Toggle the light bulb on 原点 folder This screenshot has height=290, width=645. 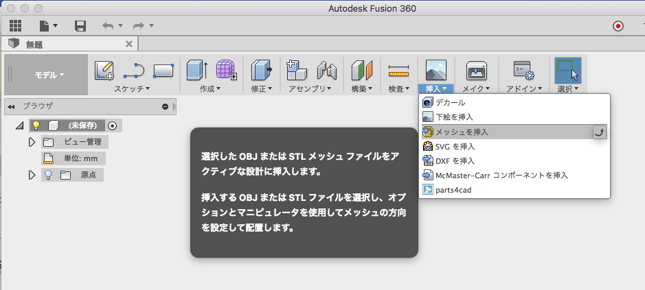click(48, 176)
